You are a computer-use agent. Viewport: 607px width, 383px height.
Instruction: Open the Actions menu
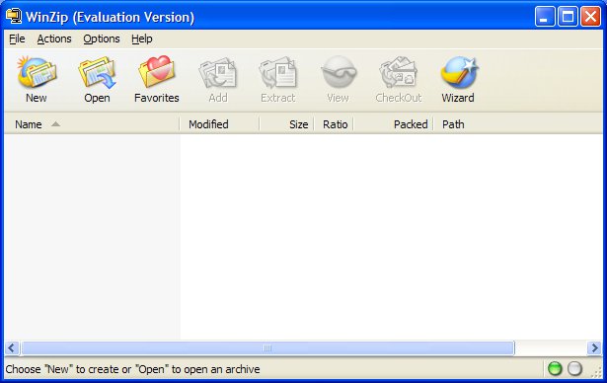pos(54,38)
